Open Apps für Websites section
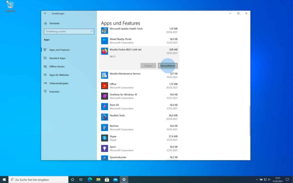Viewport: 293px width, 183px height. click(x=69, y=75)
